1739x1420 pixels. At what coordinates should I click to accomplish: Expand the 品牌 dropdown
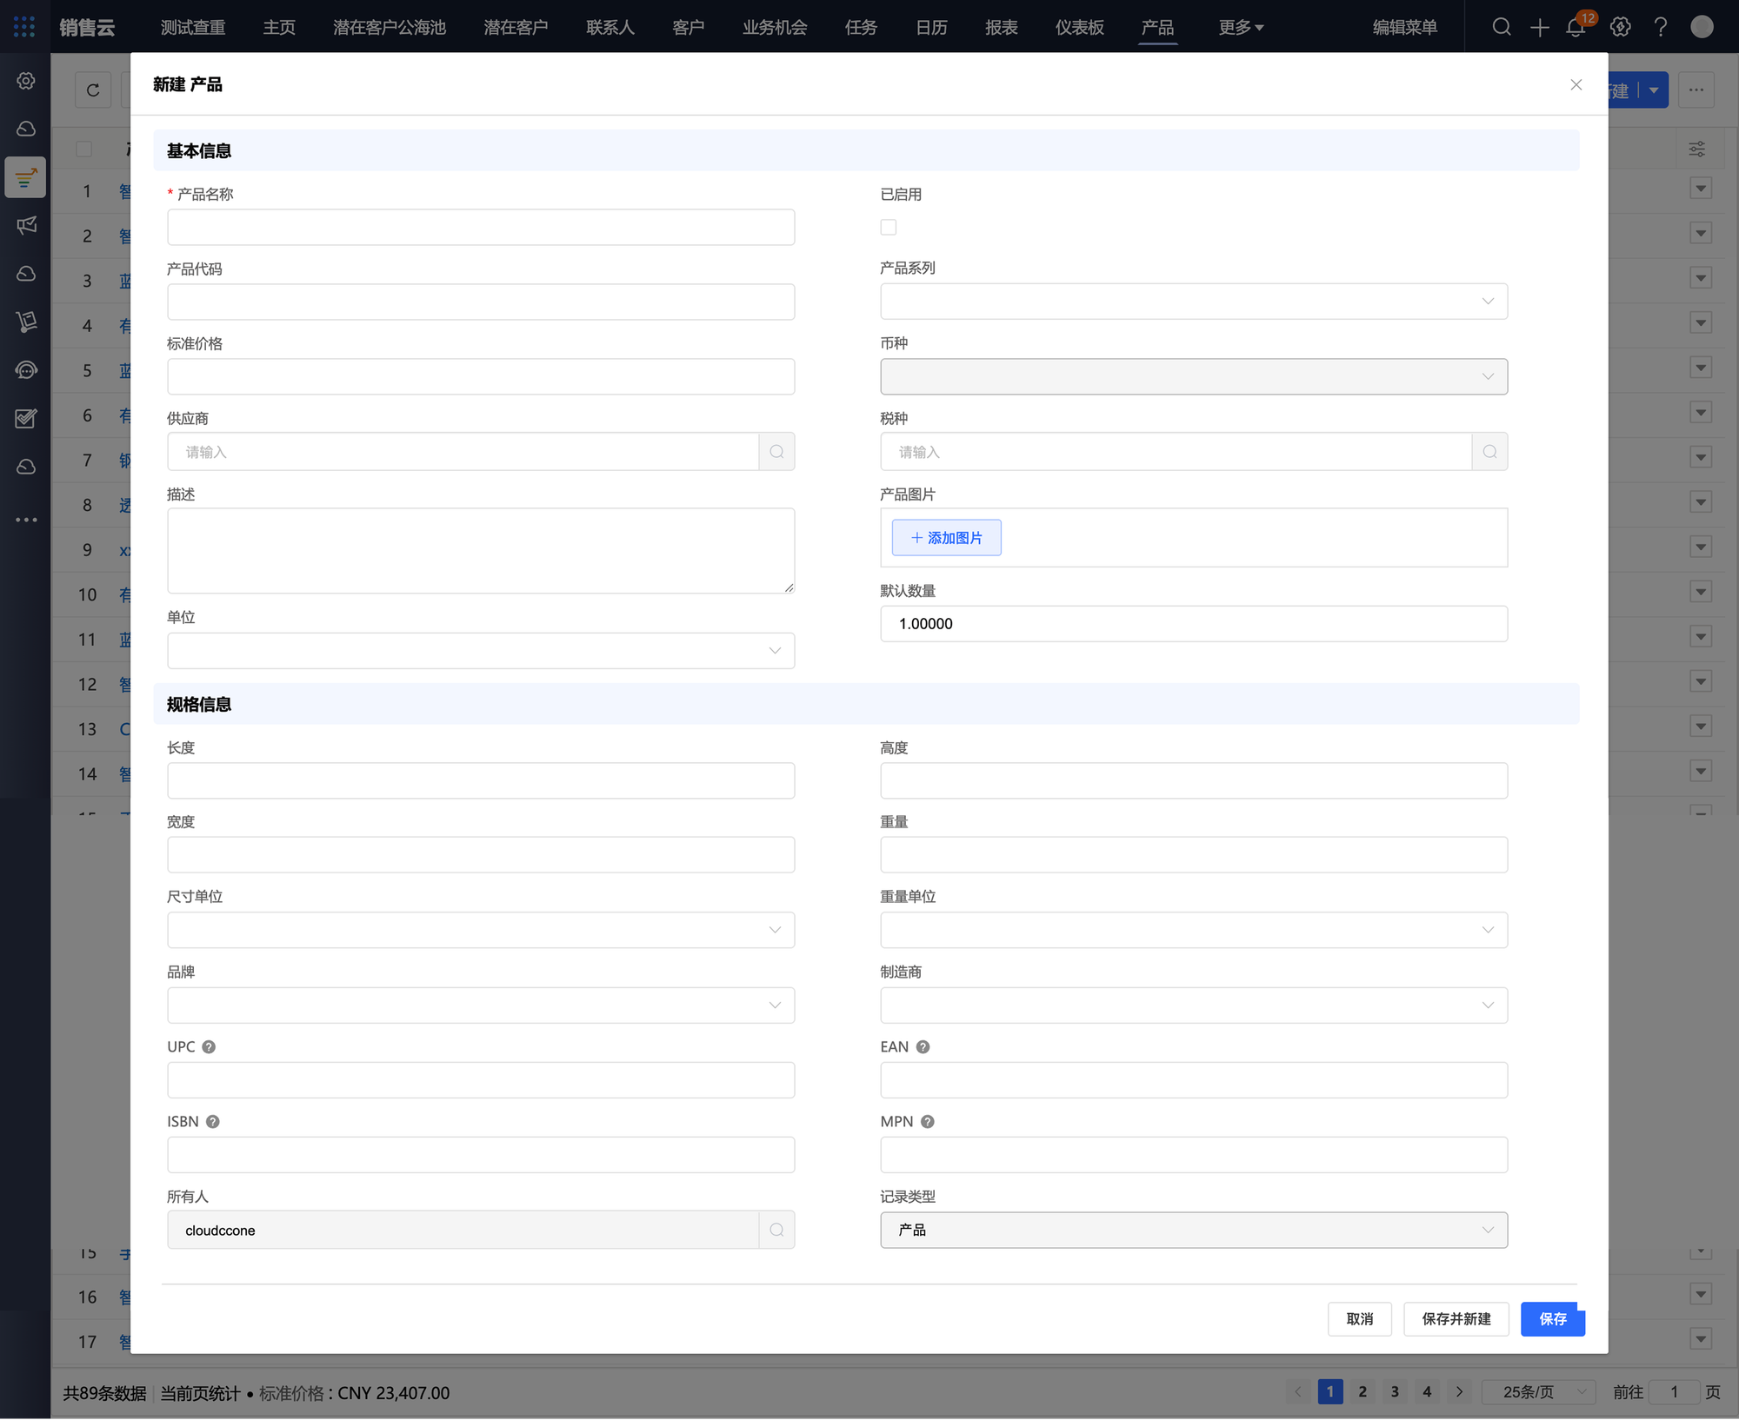(480, 1005)
